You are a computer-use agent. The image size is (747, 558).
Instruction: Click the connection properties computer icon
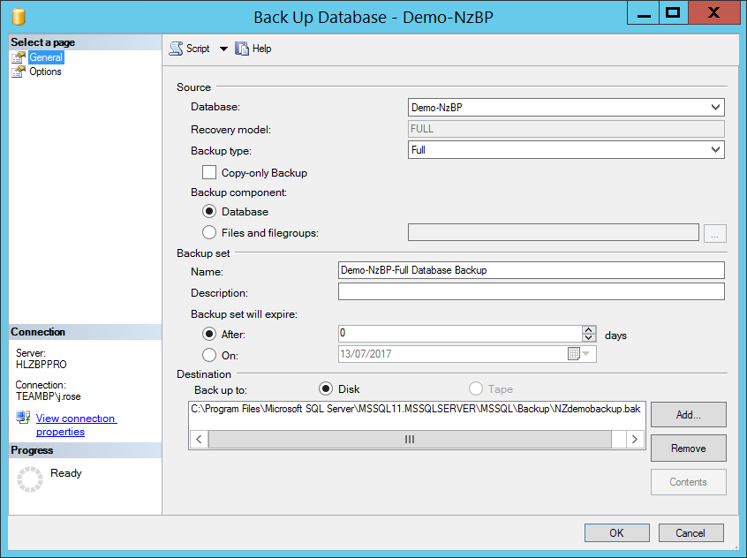pos(23,418)
